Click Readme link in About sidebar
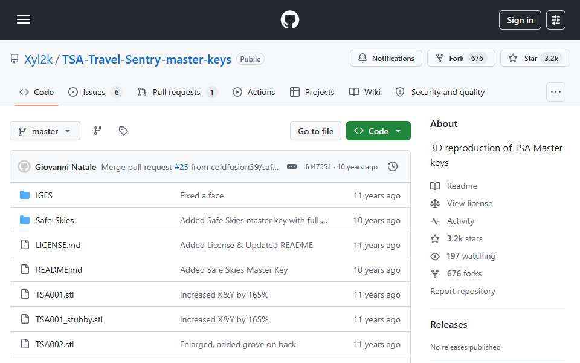Screen dimensions: 580x363 462,186
